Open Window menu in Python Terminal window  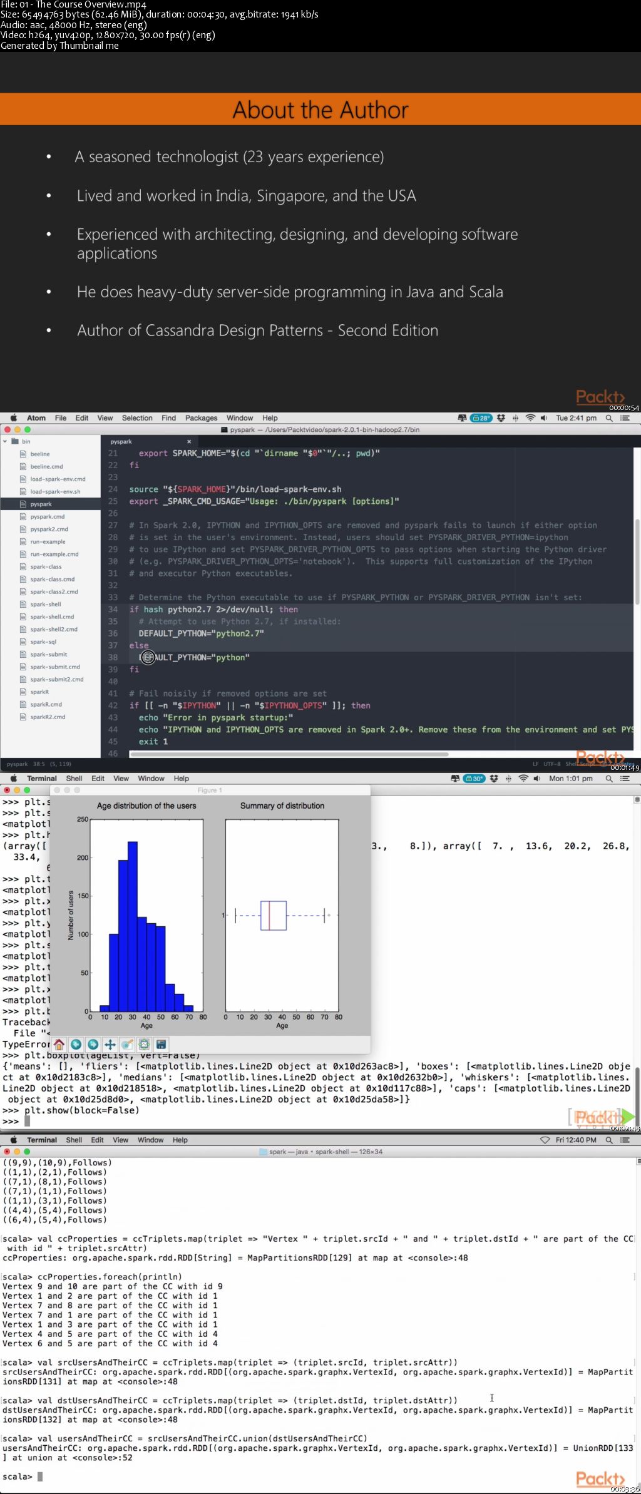[x=151, y=779]
